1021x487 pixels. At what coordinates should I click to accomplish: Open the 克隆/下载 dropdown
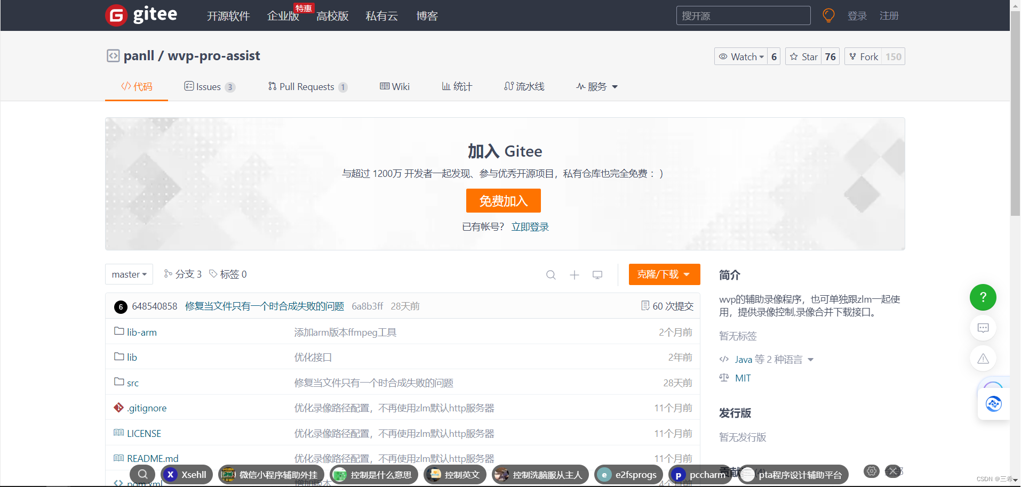664,274
